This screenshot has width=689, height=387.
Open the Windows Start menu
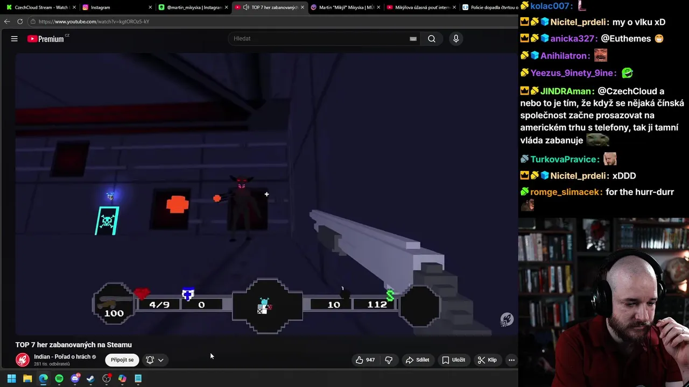(11, 378)
